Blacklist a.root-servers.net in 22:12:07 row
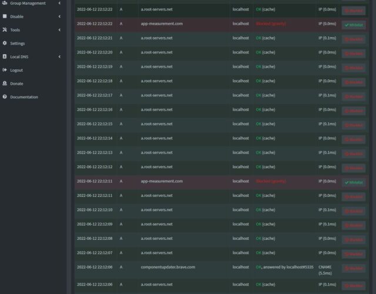This screenshot has width=376, height=294. click(354, 254)
